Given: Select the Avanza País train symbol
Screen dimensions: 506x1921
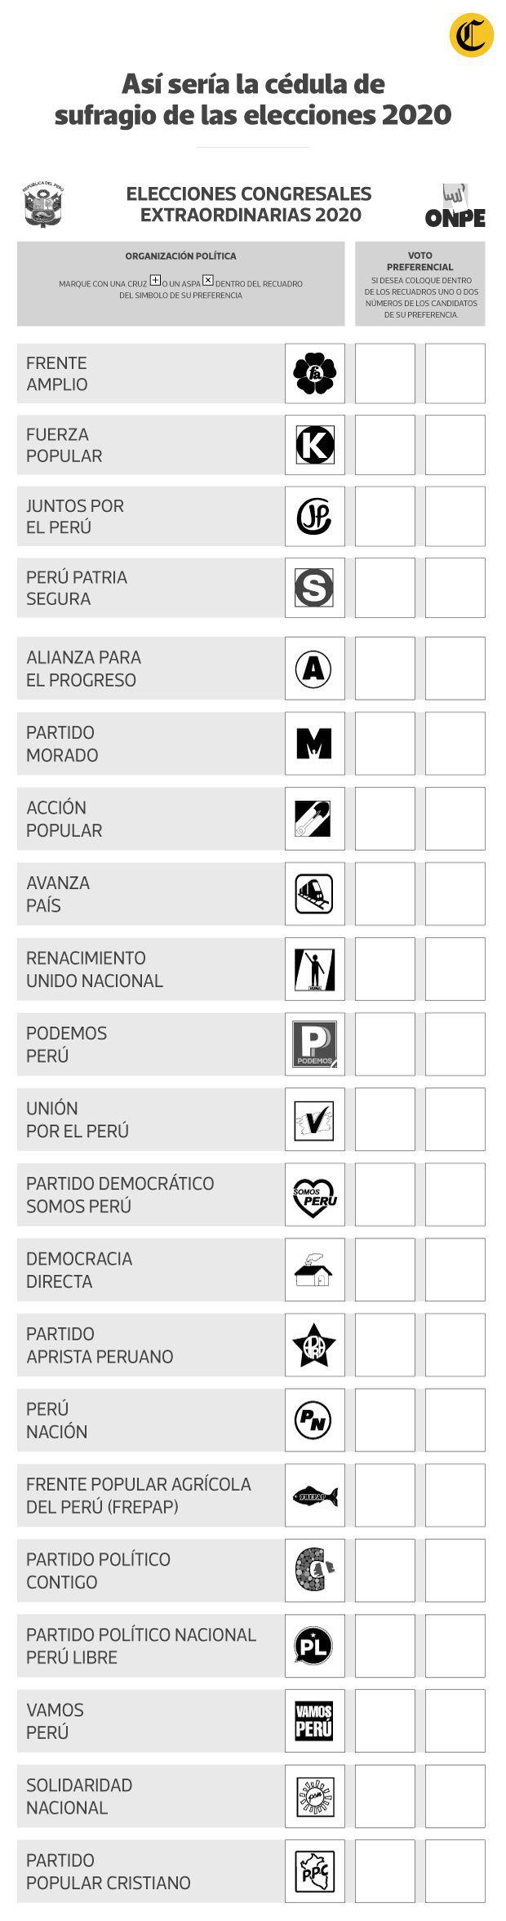Looking at the screenshot, I should coord(314,893).
